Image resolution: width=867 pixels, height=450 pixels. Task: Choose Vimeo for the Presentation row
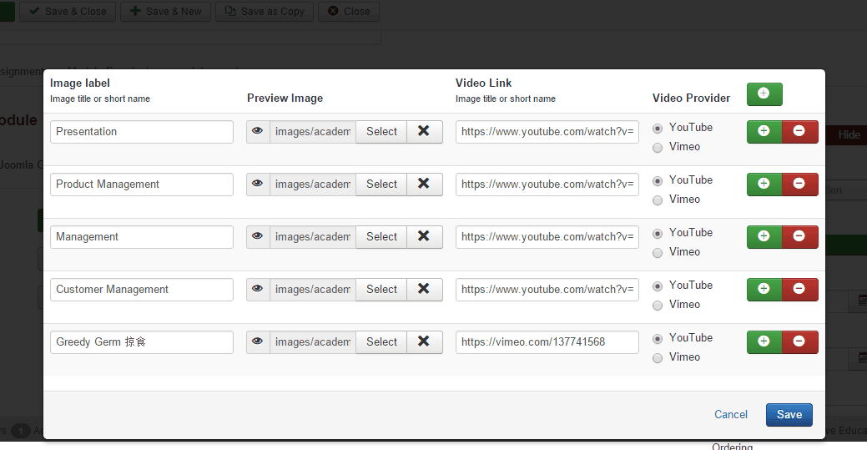point(658,148)
